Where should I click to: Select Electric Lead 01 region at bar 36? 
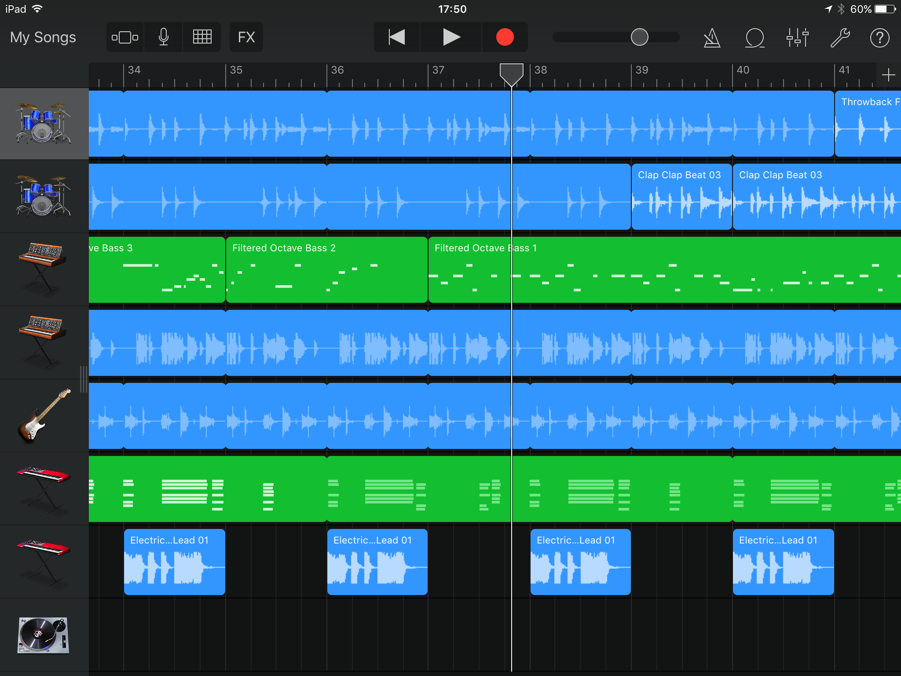[x=377, y=562]
